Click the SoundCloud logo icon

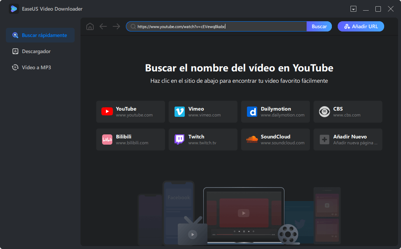252,140
